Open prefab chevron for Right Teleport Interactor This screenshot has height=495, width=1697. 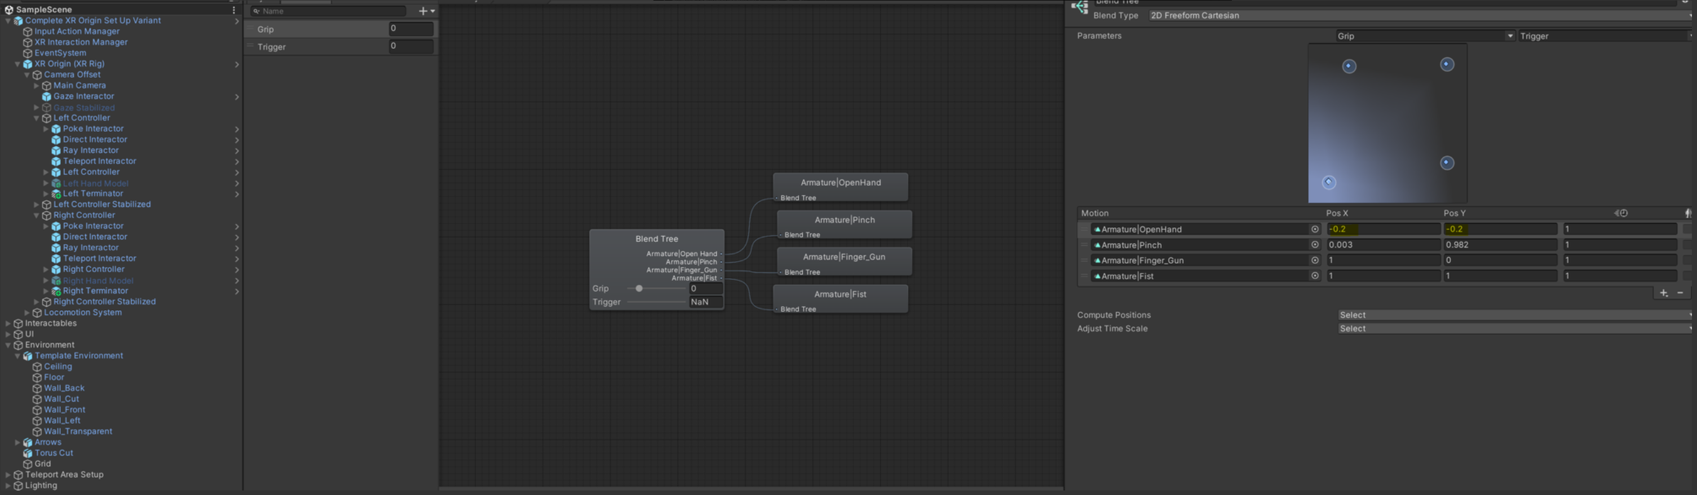(x=236, y=259)
